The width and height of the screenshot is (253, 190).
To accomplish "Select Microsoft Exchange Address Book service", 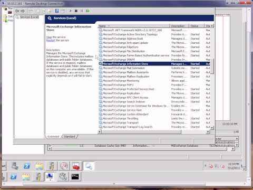I will pyautogui.click(x=154, y=39).
